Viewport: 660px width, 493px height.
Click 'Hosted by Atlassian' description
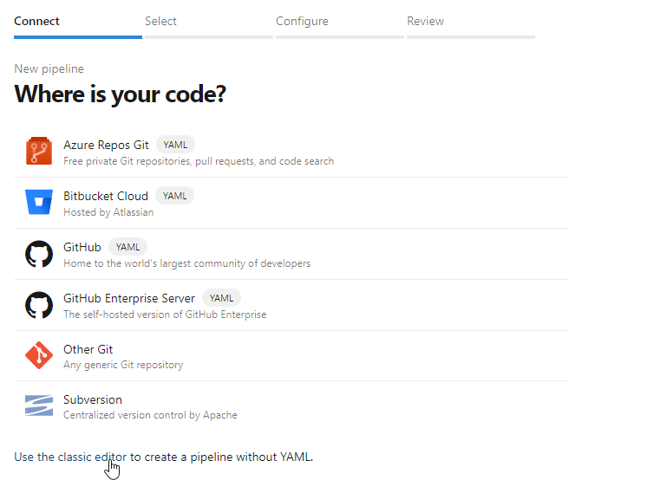(x=108, y=212)
